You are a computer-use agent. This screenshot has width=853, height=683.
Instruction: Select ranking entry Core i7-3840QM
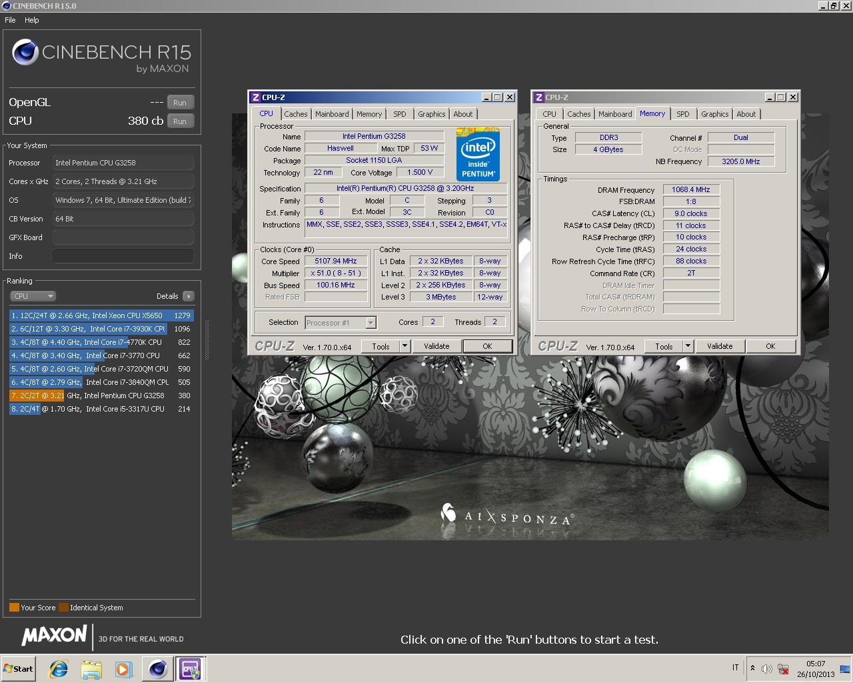click(101, 382)
